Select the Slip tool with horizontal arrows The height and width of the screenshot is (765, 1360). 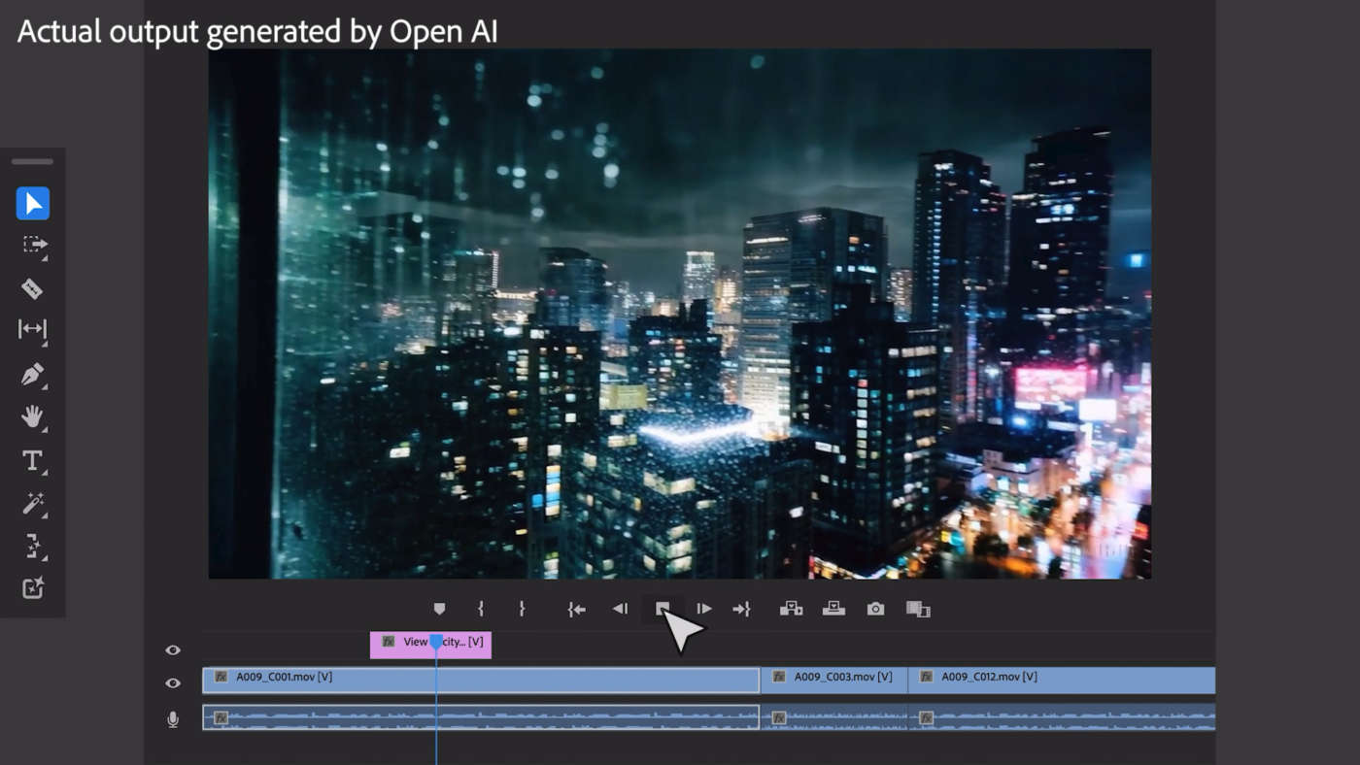point(32,330)
